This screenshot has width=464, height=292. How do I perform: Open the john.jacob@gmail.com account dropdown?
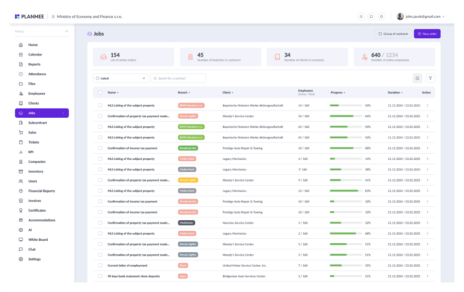point(421,17)
